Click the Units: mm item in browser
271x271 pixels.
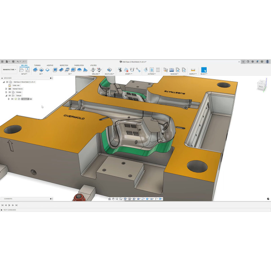[16, 85]
